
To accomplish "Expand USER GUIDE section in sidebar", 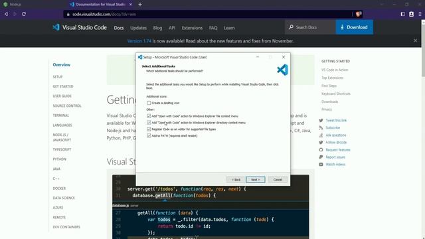I will [x=62, y=96].
